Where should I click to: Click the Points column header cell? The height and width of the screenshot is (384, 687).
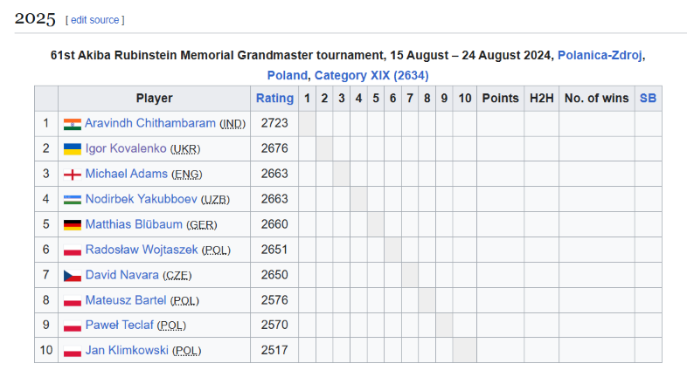[500, 99]
